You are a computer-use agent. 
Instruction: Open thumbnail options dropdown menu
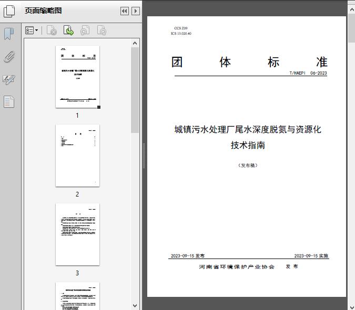tap(32, 30)
